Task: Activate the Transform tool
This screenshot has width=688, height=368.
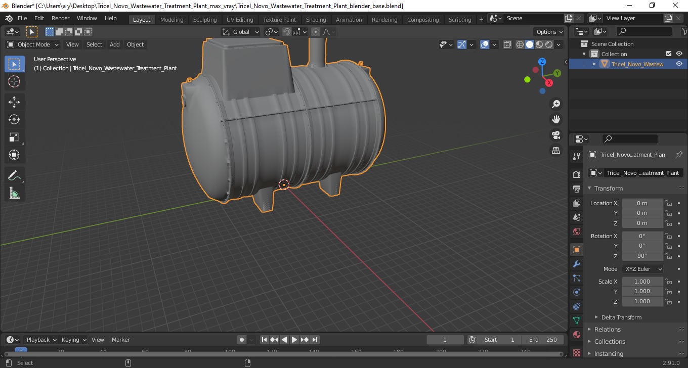Action: [14, 155]
